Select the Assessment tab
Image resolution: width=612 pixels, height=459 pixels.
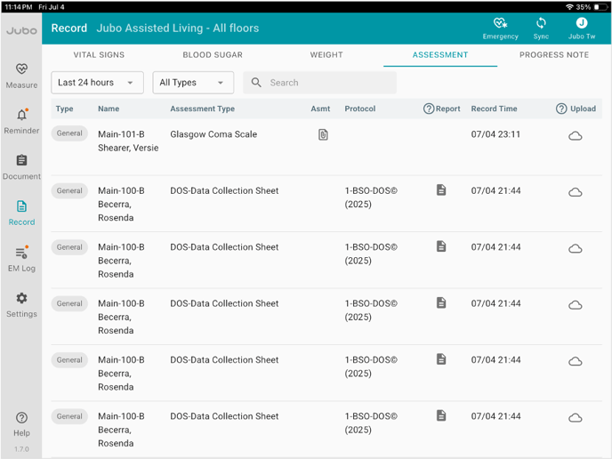pyautogui.click(x=440, y=55)
